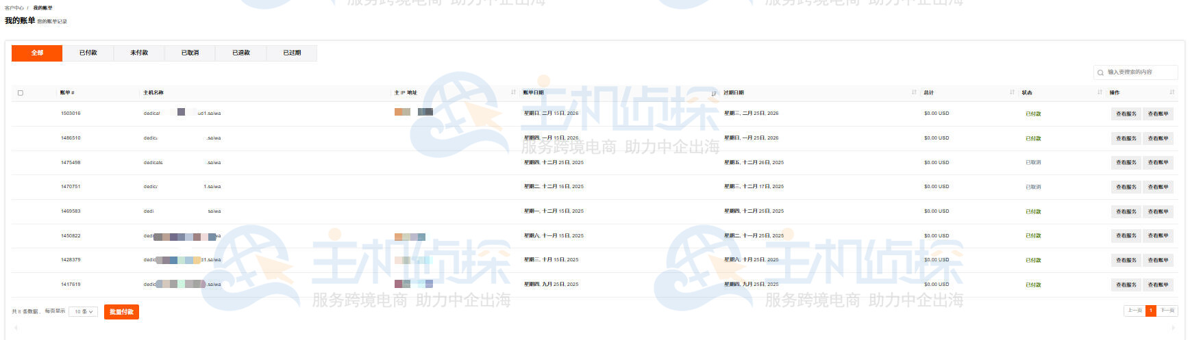Screen dimensions: 1190x340
Task: Switch to the 已付款 tab
Action: (x=88, y=53)
